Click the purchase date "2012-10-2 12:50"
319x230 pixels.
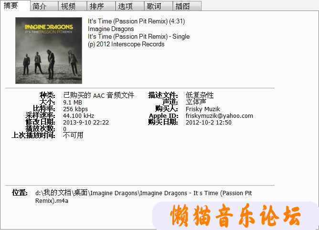(209, 123)
